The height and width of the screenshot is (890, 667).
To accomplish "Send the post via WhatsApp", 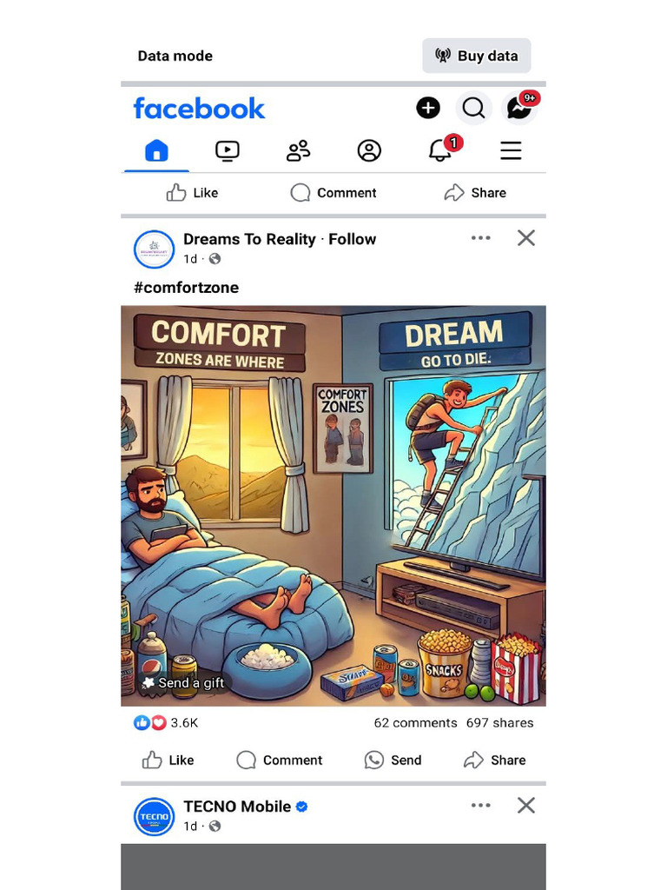I will (393, 760).
